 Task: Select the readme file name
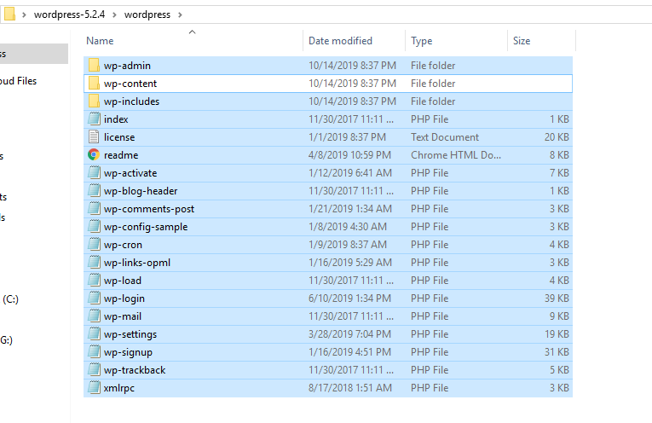pyautogui.click(x=121, y=154)
